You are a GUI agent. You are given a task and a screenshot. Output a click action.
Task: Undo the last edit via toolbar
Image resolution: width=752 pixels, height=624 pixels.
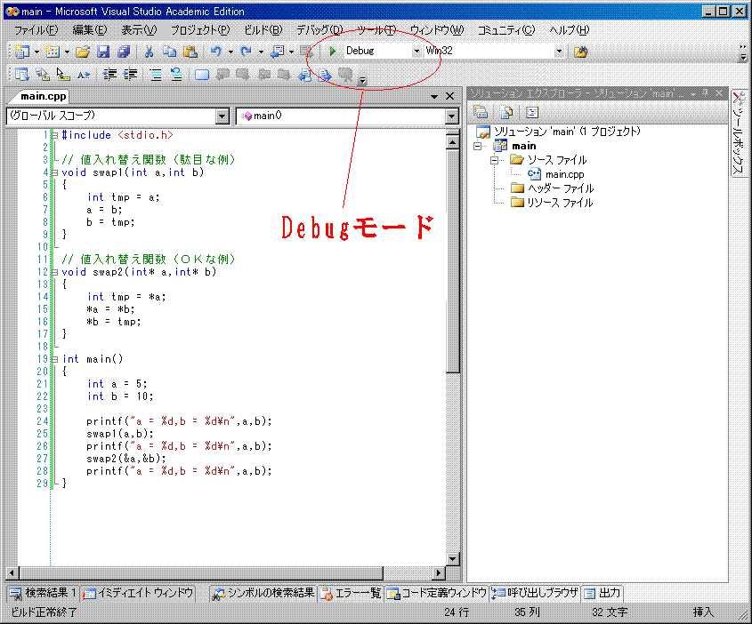(216, 52)
